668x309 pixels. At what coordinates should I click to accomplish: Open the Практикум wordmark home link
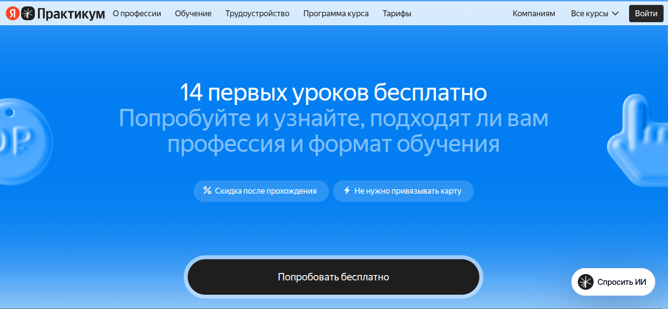(x=71, y=14)
